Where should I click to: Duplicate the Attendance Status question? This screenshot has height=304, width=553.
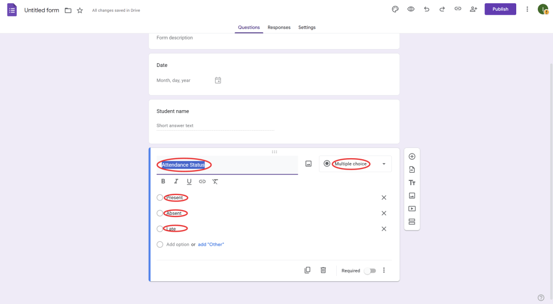pyautogui.click(x=308, y=270)
